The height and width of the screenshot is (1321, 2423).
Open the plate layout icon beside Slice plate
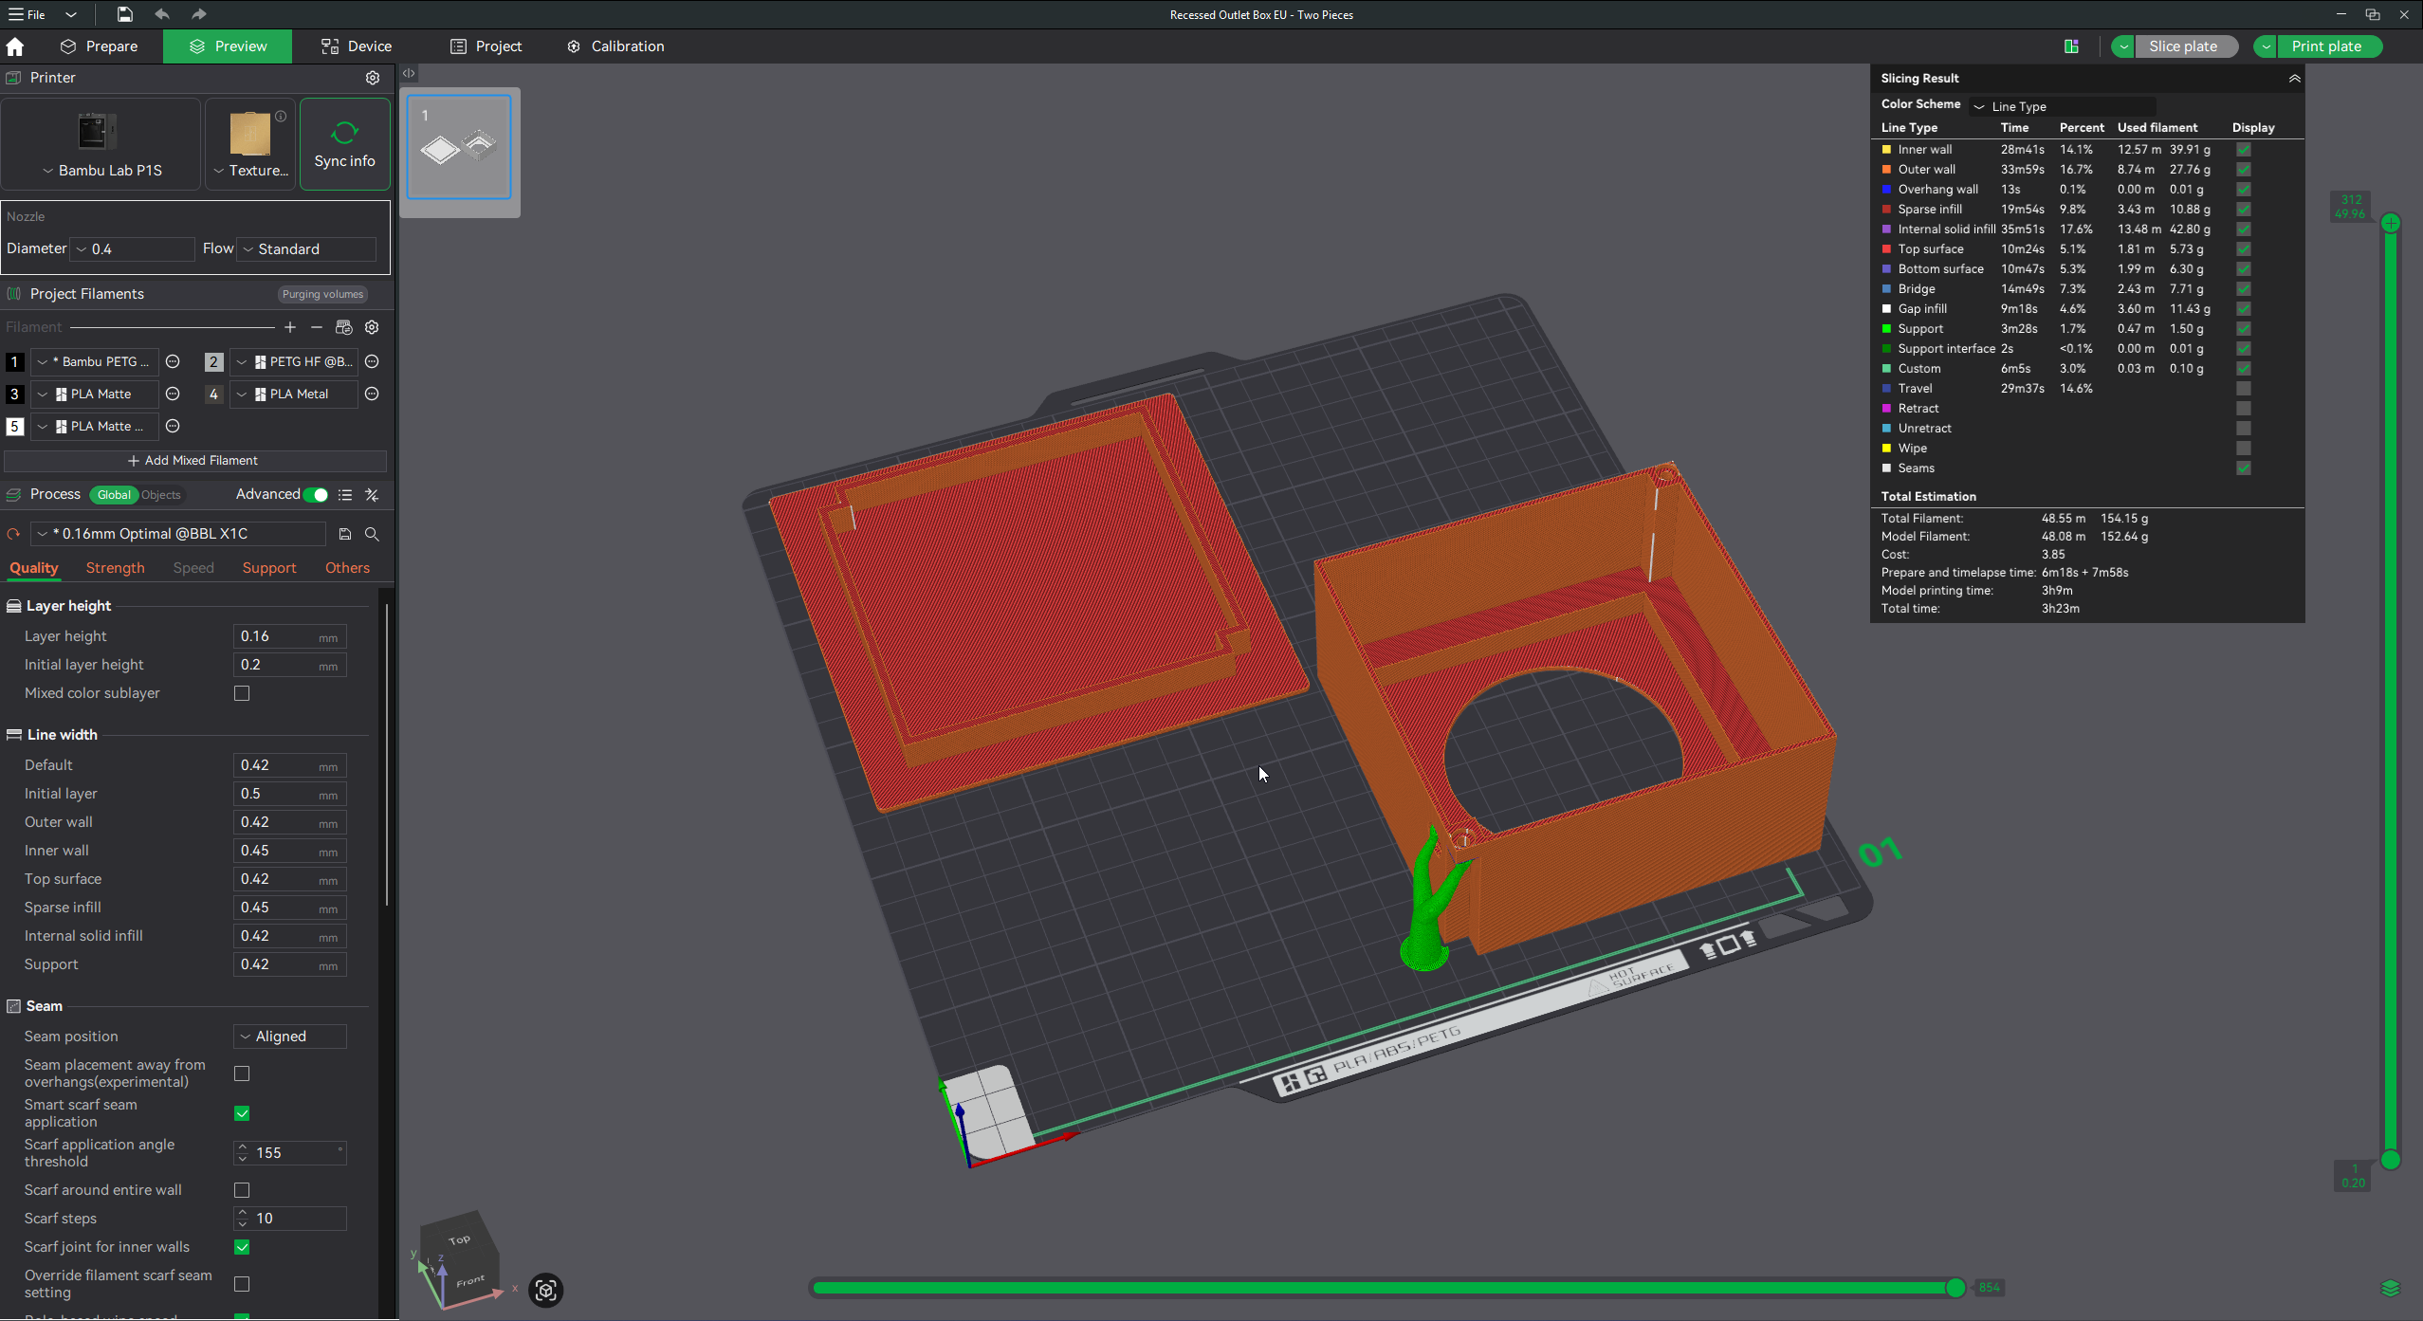click(2071, 46)
